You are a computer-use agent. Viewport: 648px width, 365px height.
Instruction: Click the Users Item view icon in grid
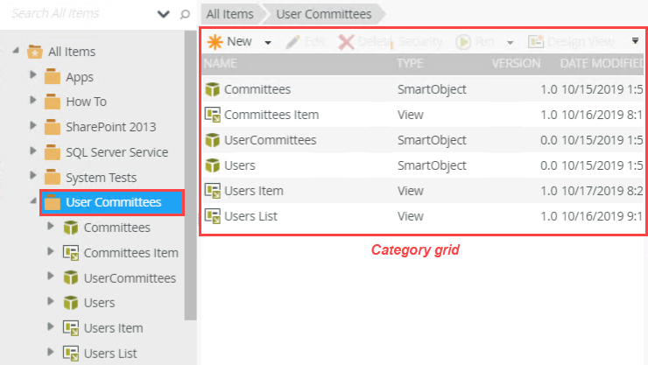(x=212, y=191)
